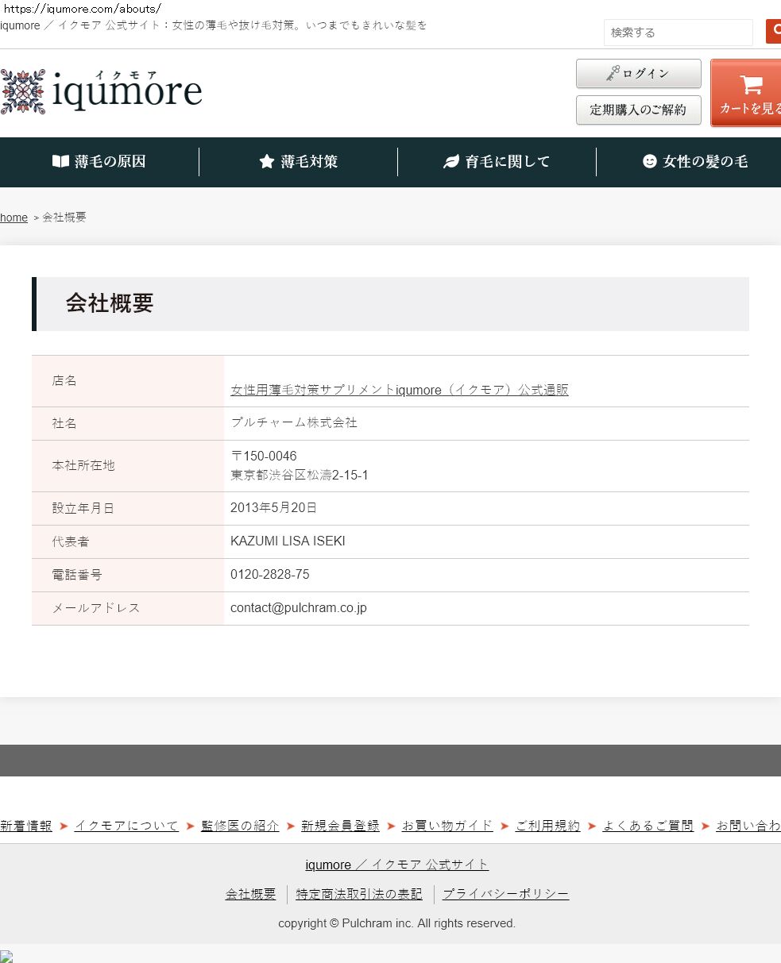Click smiley icon beside 女性の髪の毛
Screen dimensions: 781x963
tap(650, 162)
